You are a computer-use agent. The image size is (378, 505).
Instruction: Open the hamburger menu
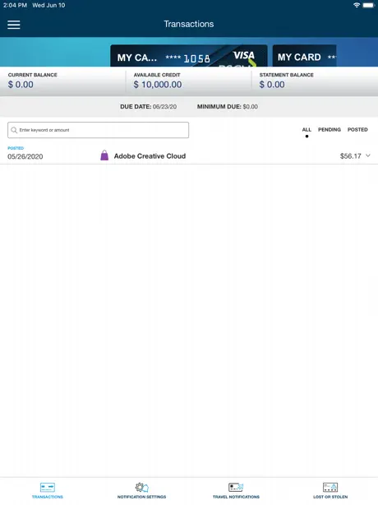14,25
